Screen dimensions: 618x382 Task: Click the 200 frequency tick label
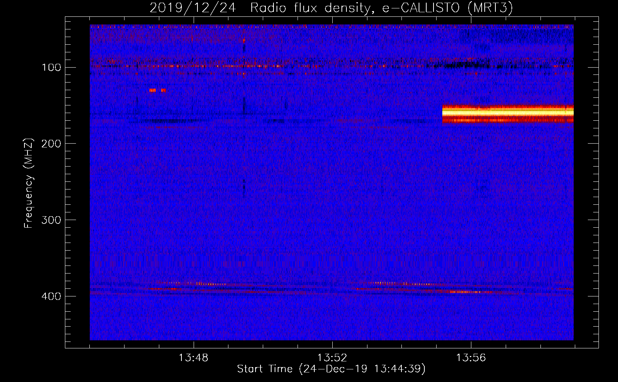51,144
